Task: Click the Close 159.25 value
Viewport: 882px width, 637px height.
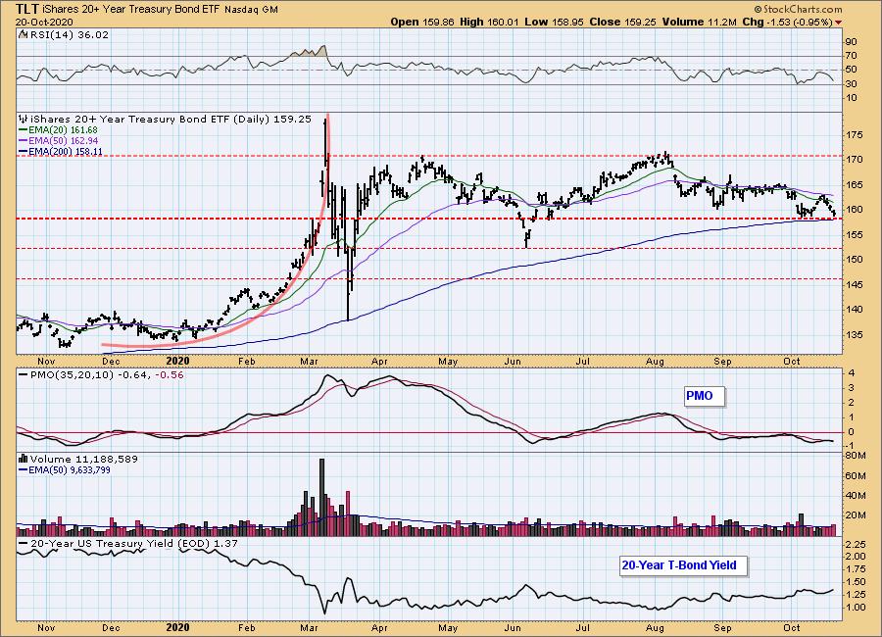Action: click(622, 22)
